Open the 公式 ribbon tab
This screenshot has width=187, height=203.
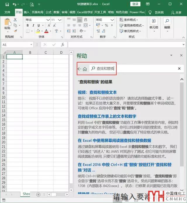click(x=48, y=12)
